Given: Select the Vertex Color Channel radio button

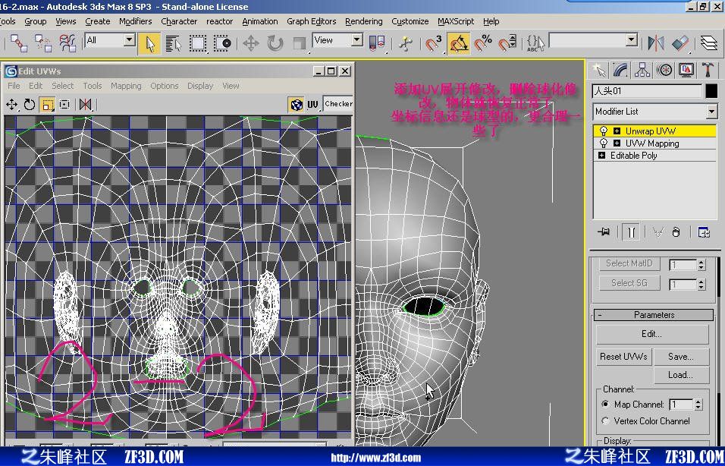Looking at the screenshot, I should [x=605, y=420].
